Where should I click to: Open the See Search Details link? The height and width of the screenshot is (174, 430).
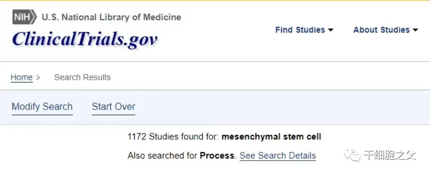tap(278, 156)
